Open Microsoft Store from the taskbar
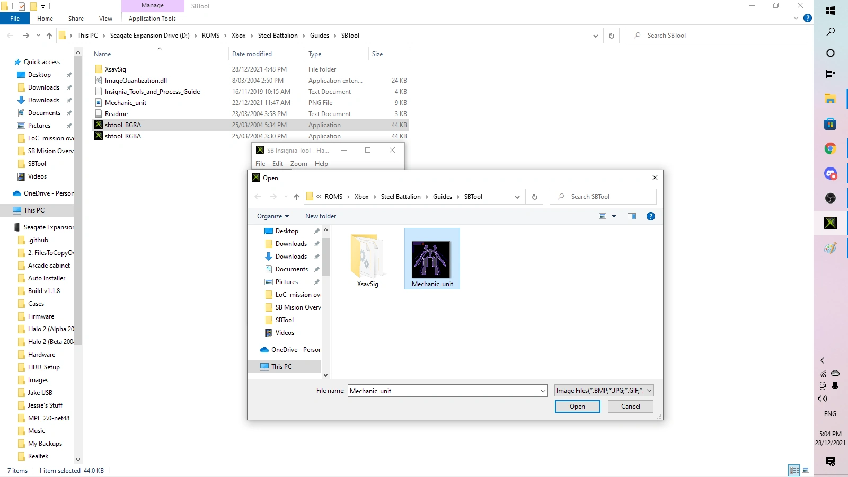This screenshot has width=848, height=477. (x=831, y=124)
